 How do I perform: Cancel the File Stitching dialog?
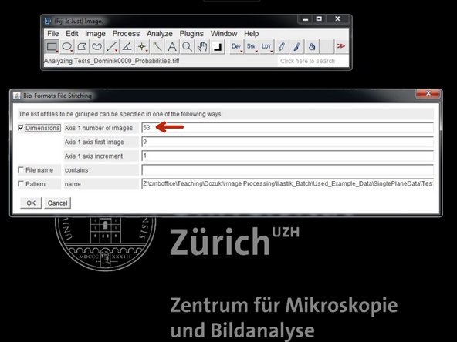[x=57, y=203]
